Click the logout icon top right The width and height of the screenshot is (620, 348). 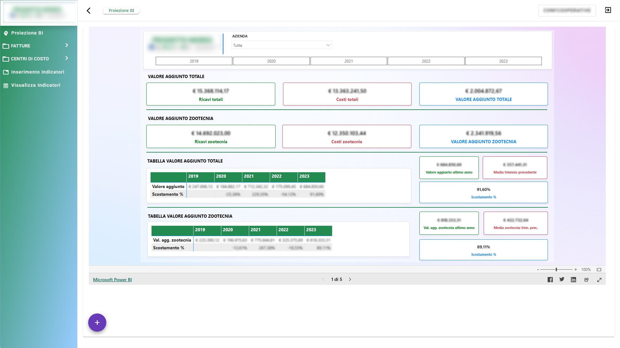pyautogui.click(x=608, y=10)
